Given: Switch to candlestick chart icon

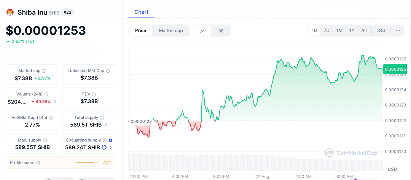Looking at the screenshot, I should tap(221, 30).
